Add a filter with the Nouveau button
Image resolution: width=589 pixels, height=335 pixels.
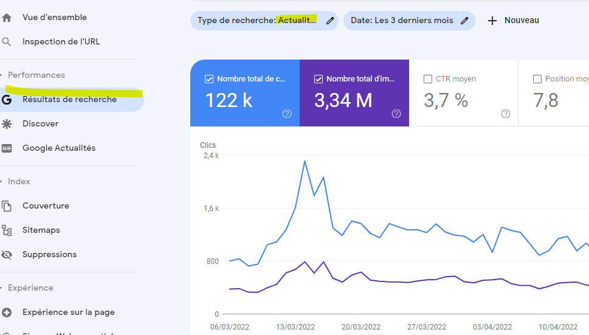coord(514,21)
